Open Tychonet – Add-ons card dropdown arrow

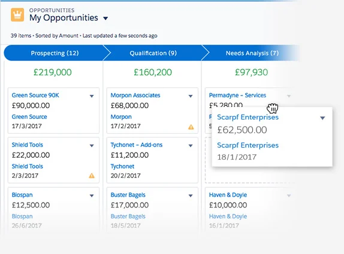pos(191,146)
